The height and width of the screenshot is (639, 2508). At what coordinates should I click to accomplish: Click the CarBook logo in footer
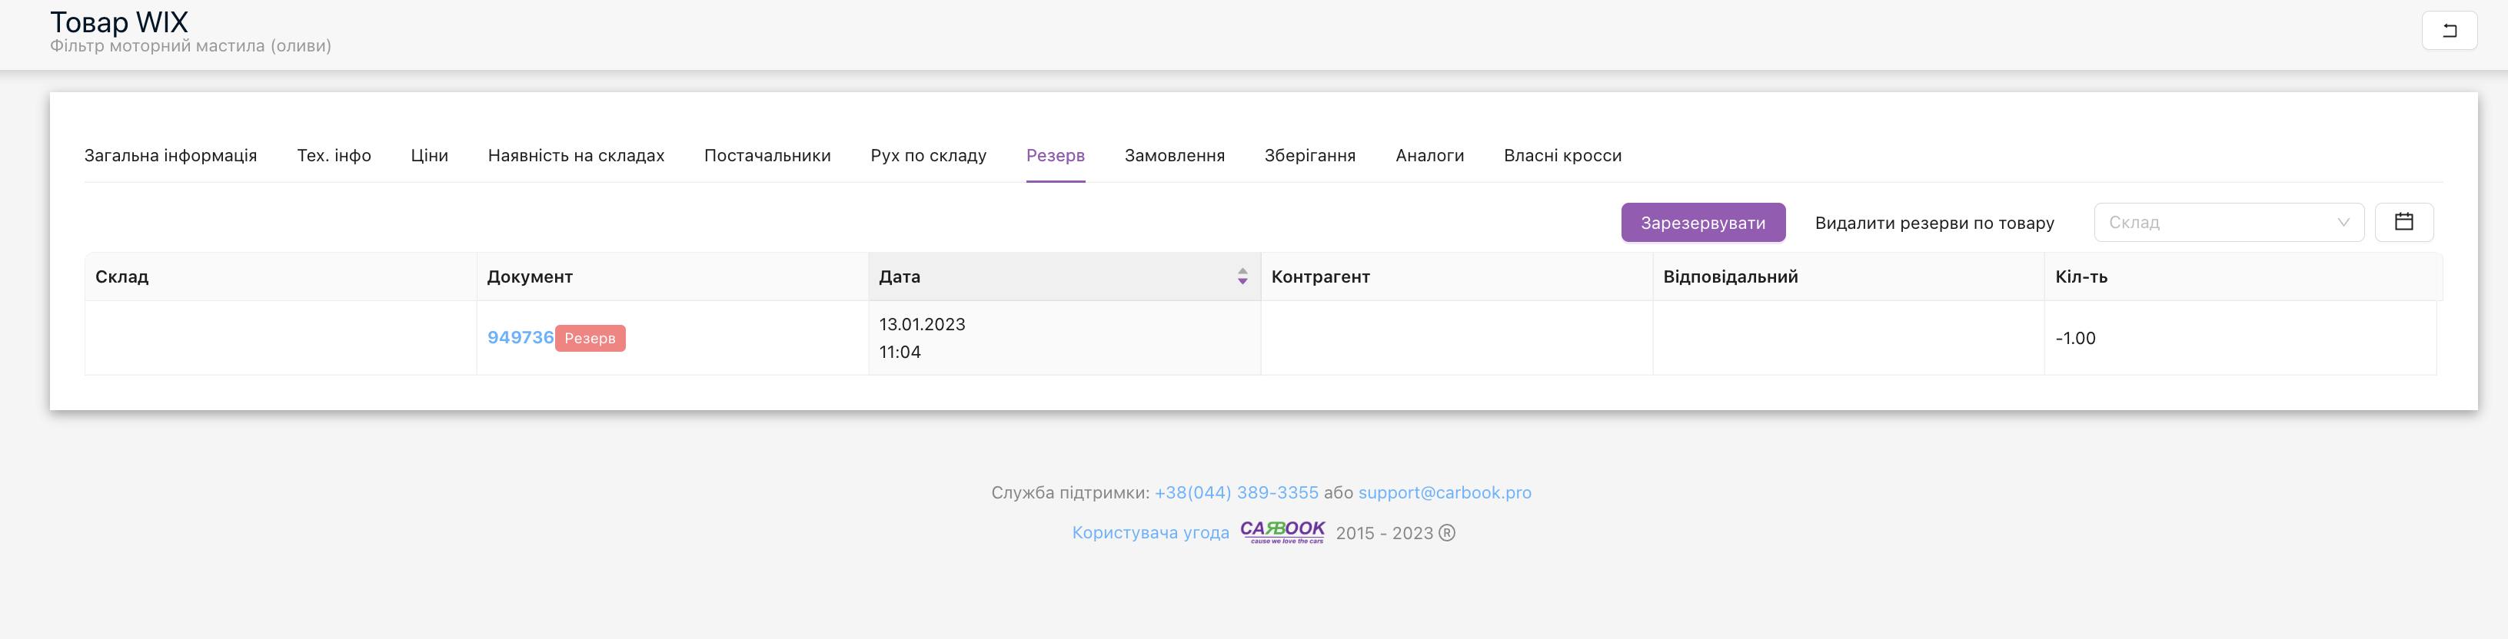(x=1281, y=532)
